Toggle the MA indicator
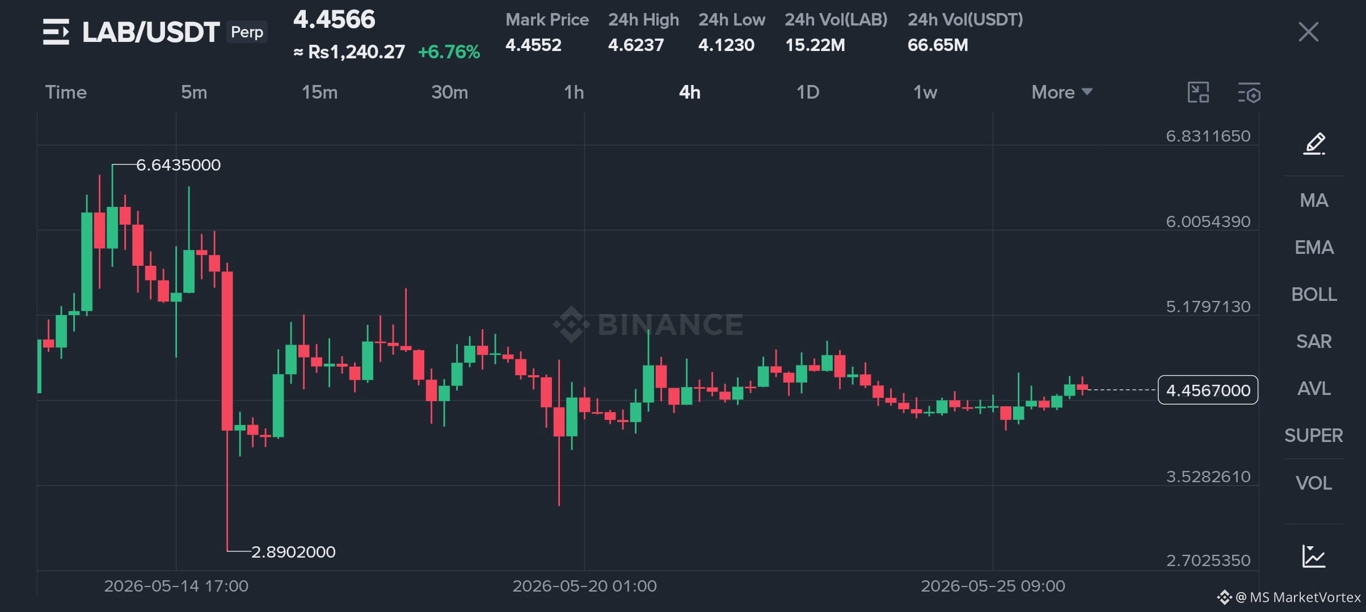 pyautogui.click(x=1314, y=200)
